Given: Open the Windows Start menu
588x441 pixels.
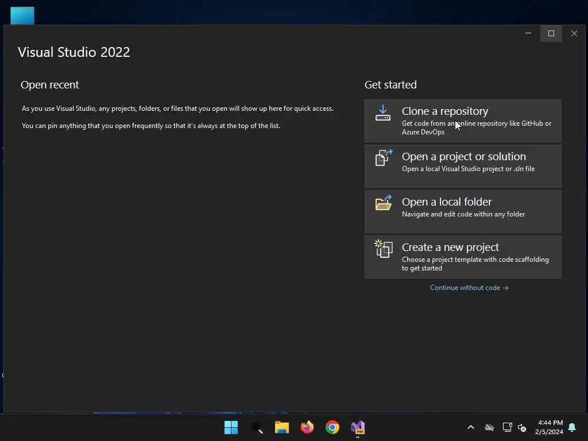Looking at the screenshot, I should point(231,427).
